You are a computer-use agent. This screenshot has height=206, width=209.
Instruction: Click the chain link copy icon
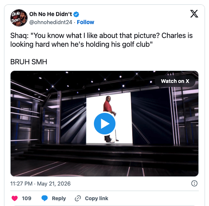pyautogui.click(x=78, y=198)
